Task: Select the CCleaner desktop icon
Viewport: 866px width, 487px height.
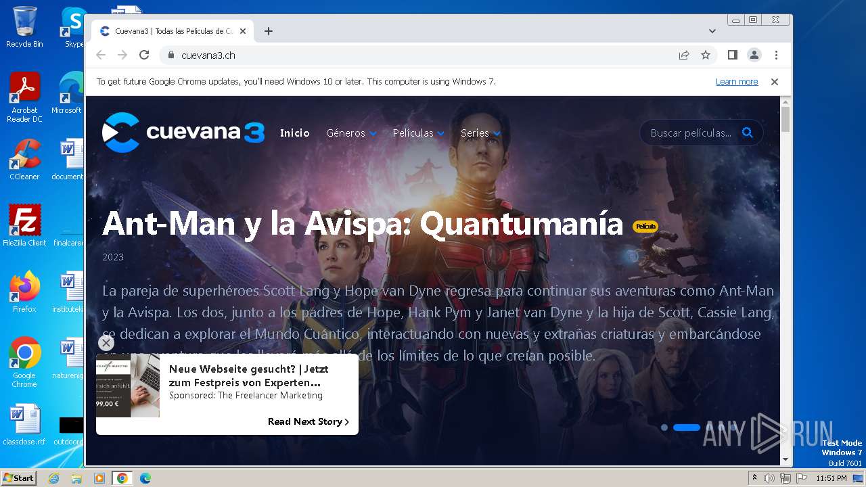Action: click(x=24, y=160)
